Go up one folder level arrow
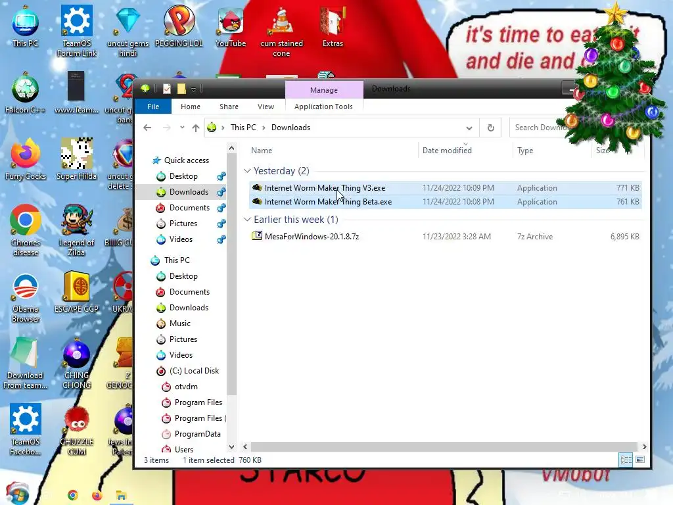This screenshot has height=505, width=673. (x=196, y=128)
